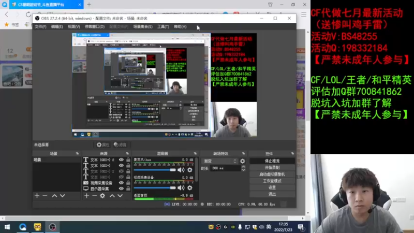The width and height of the screenshot is (414, 233).
Task: Move scene up with arrow icon
Action: 54,196
